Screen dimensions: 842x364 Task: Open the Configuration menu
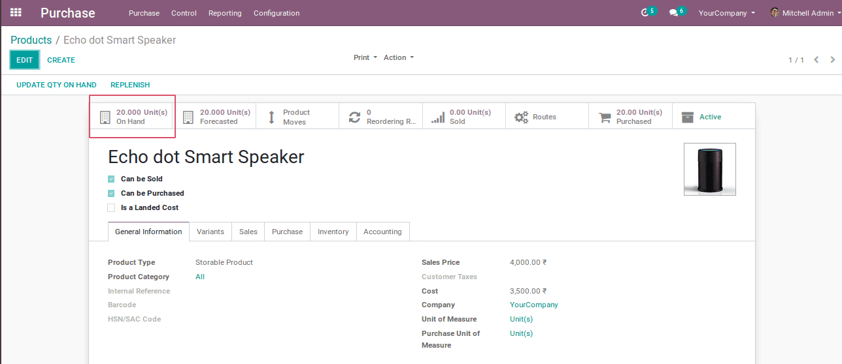277,13
